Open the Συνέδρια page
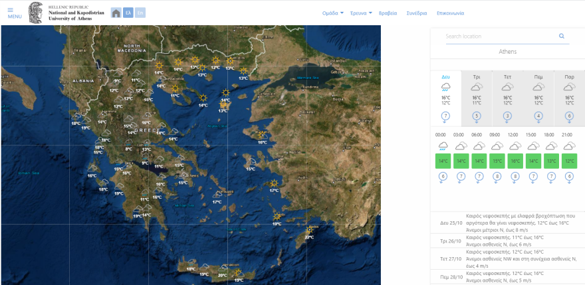The width and height of the screenshot is (585, 285). point(417,13)
